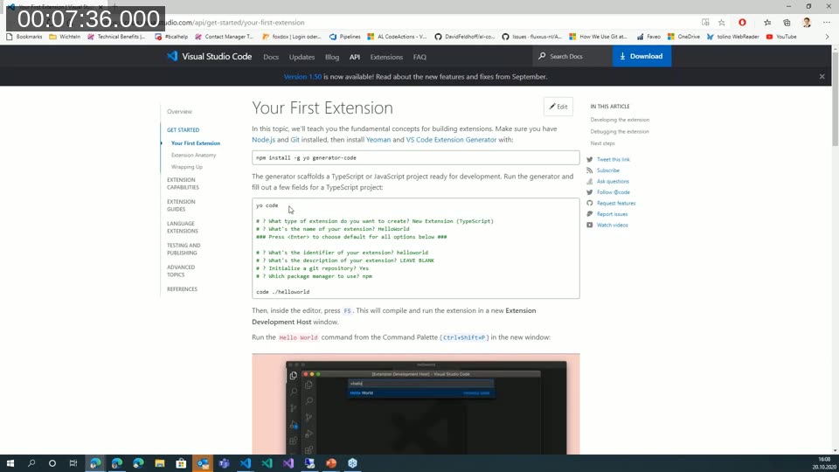Follow the Git link
The height and width of the screenshot is (472, 839).
(x=295, y=140)
